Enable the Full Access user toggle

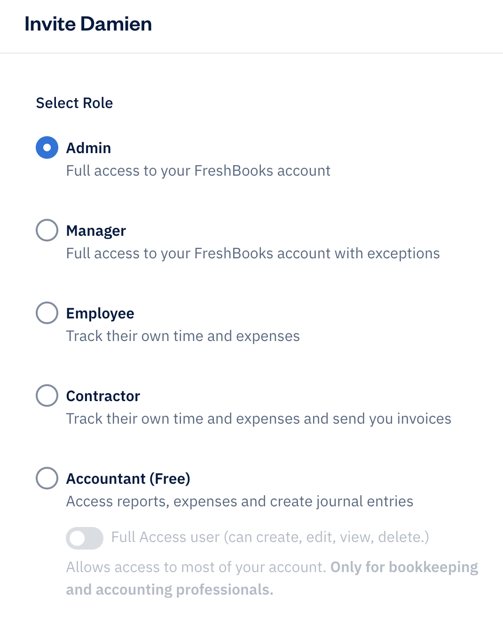point(85,538)
